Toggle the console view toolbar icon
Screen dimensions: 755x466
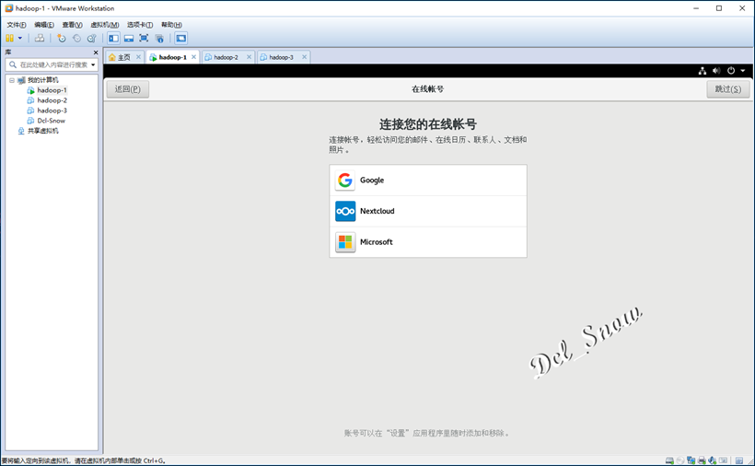pos(180,38)
